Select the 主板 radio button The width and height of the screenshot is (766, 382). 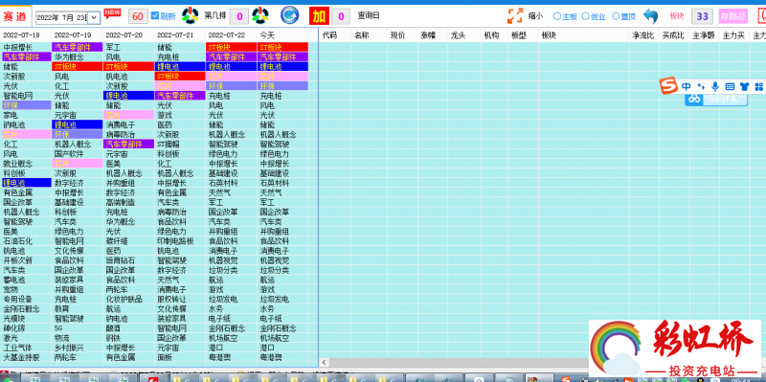click(x=556, y=16)
